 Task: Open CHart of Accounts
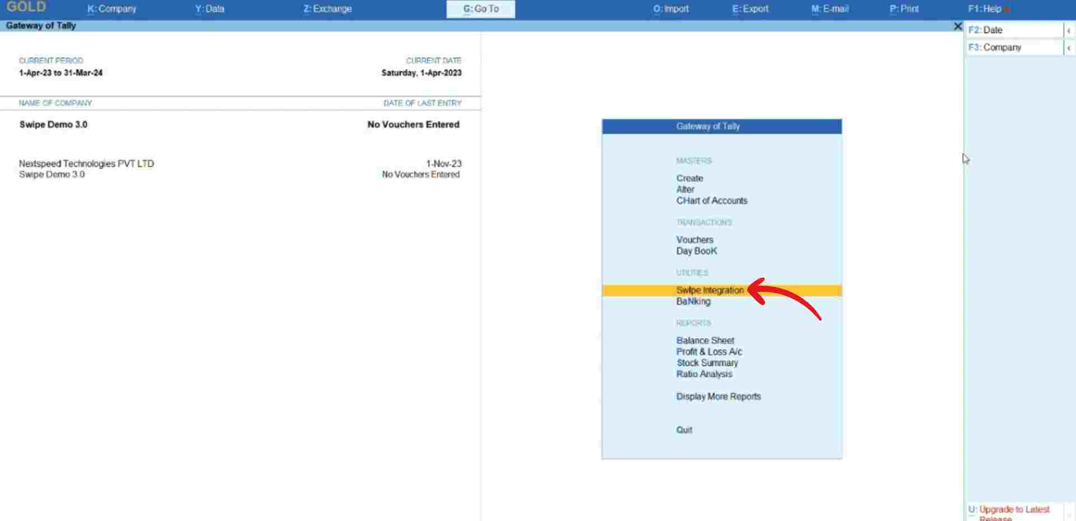[712, 201]
